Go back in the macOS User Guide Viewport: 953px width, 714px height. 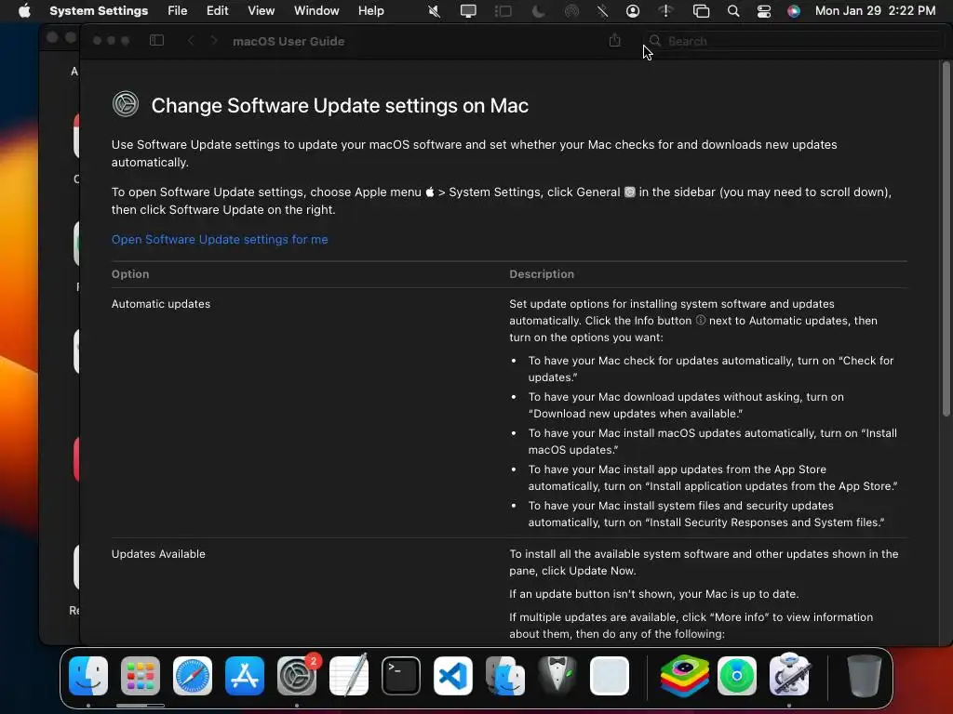pos(191,41)
